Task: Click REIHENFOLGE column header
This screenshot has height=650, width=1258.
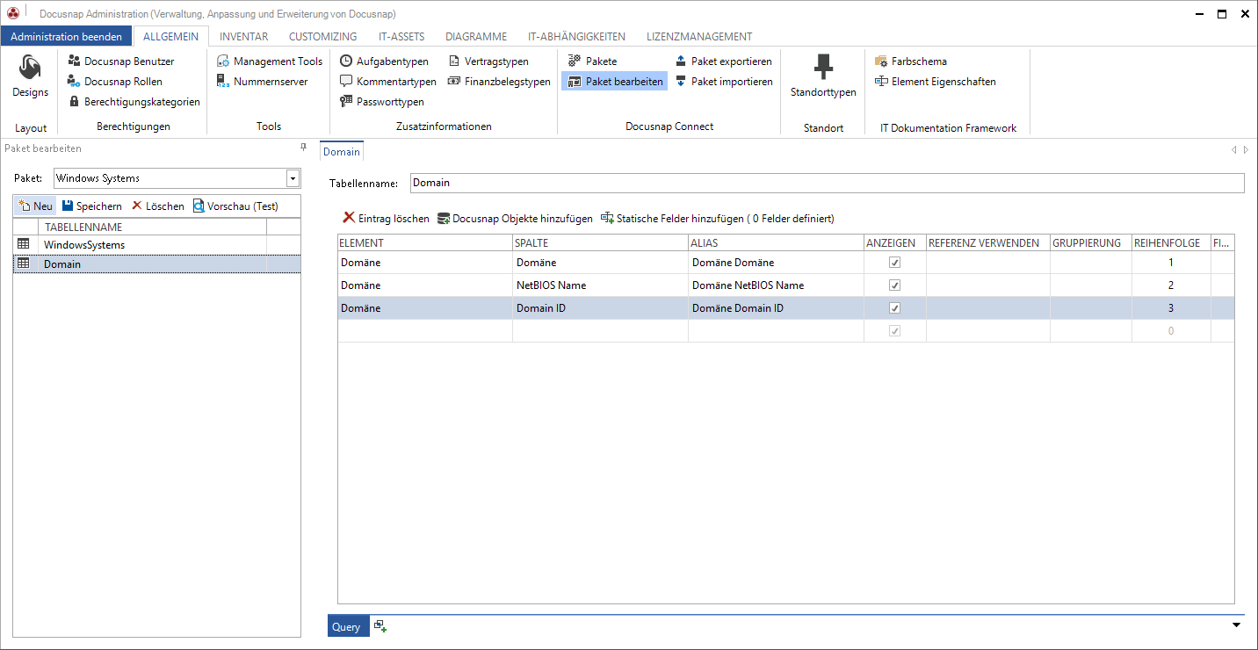Action: pos(1171,243)
